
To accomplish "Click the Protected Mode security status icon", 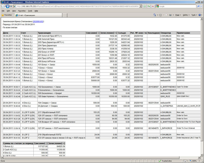I will tap(185, 161).
